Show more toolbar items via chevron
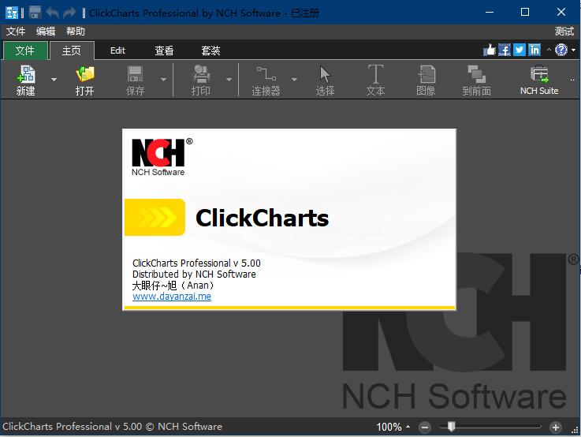The width and height of the screenshot is (581, 437). click(572, 80)
